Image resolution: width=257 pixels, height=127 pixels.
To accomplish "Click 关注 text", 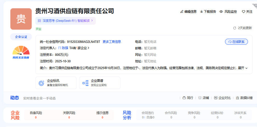I will click(249, 12).
